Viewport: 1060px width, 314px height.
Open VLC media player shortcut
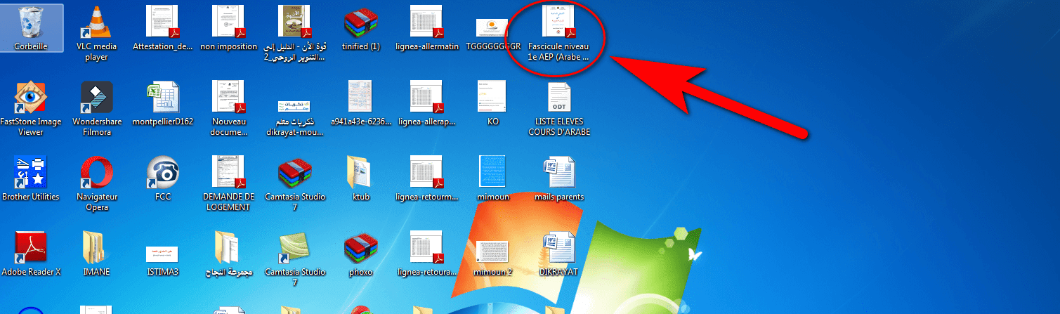point(96,33)
